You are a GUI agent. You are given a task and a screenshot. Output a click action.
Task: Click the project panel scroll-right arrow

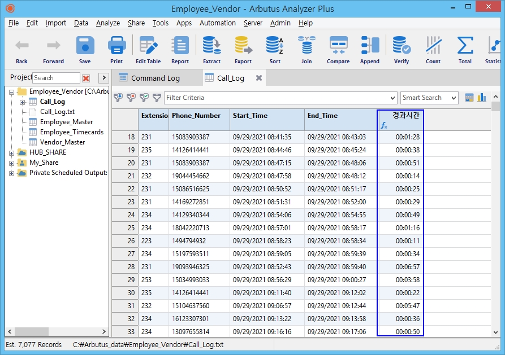pos(103,331)
